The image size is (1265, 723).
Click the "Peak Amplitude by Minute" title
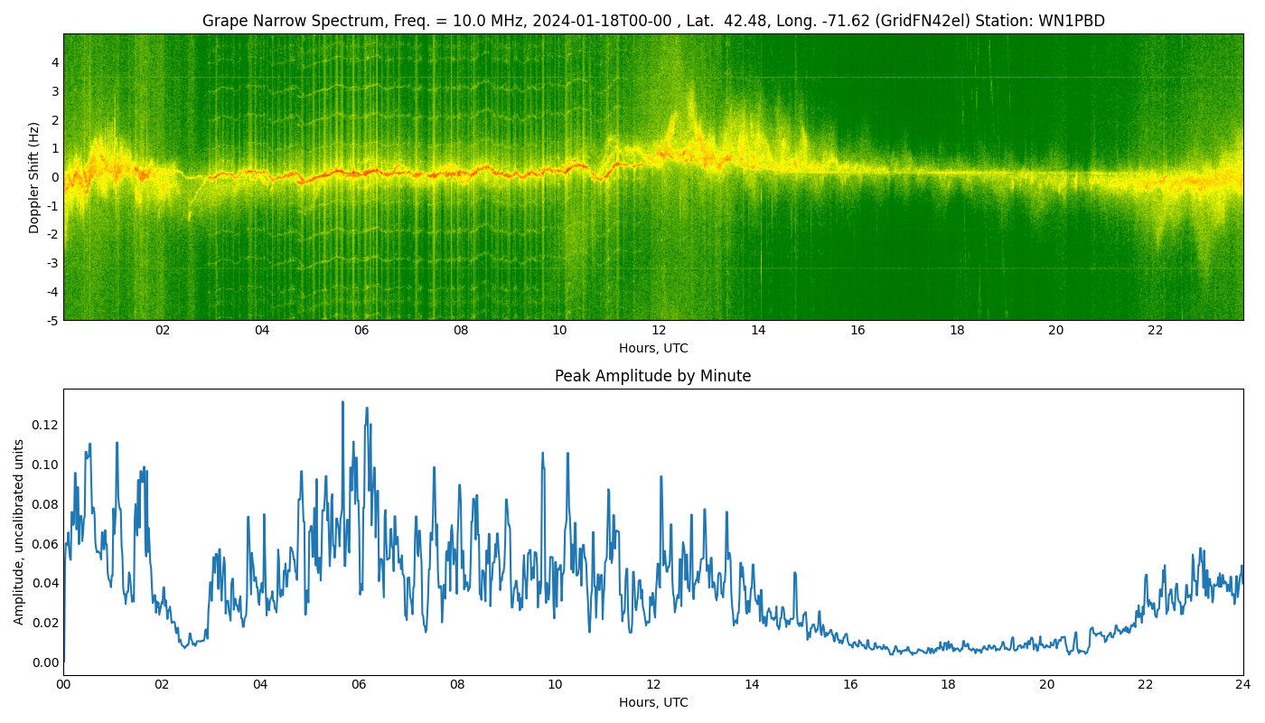pos(652,376)
